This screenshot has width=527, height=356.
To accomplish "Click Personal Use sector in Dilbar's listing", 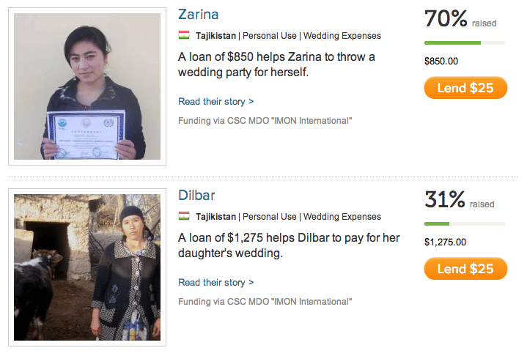I will (270, 217).
